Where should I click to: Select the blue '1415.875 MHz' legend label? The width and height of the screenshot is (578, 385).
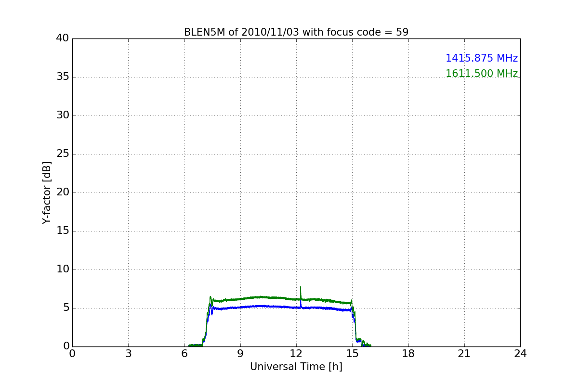coord(482,58)
